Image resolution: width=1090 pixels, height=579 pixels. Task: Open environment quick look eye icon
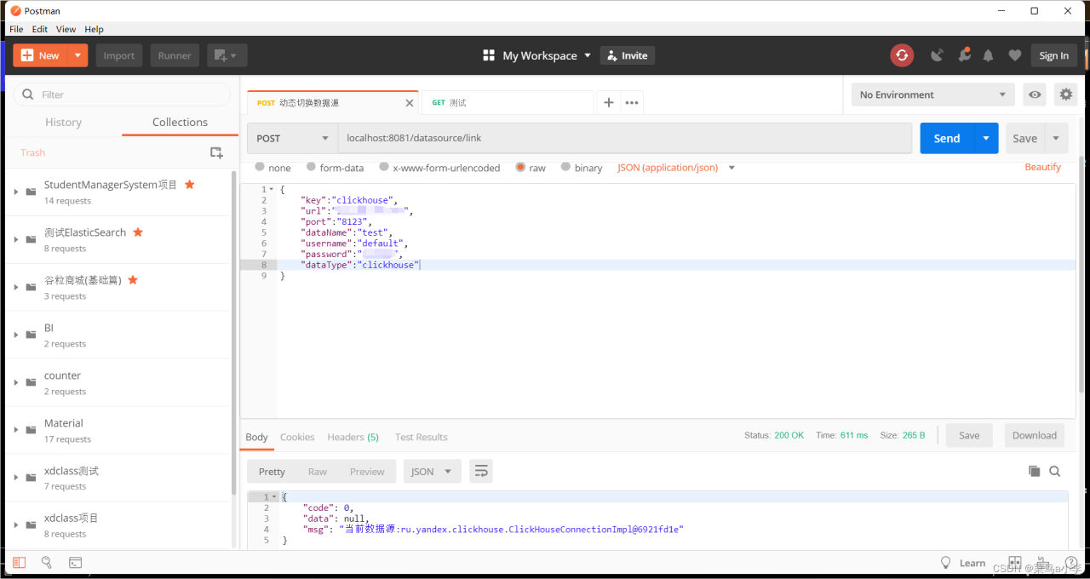coord(1035,95)
